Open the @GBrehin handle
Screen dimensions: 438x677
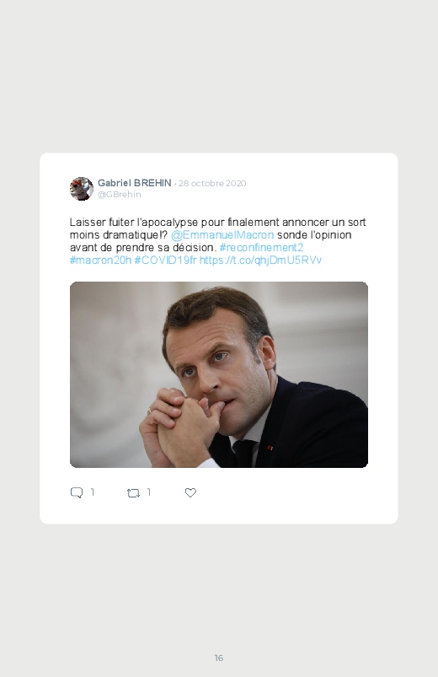(x=119, y=194)
